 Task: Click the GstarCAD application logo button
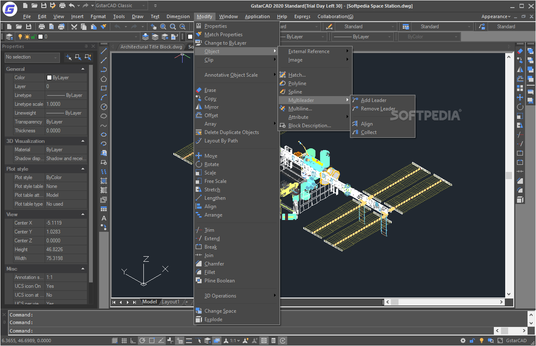coord(9,9)
